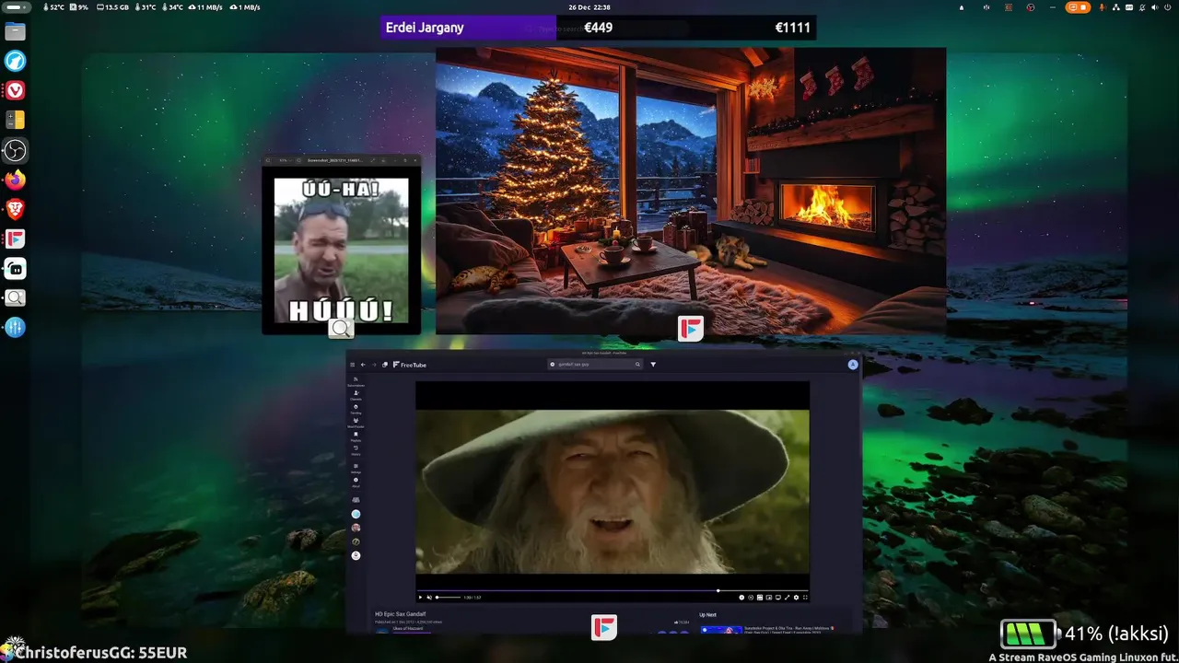Open the Brave browser from the dock
Viewport: 1179px width, 663px height.
tap(15, 209)
